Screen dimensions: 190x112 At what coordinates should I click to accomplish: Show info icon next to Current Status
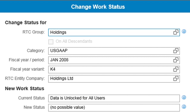click(x=184, y=97)
